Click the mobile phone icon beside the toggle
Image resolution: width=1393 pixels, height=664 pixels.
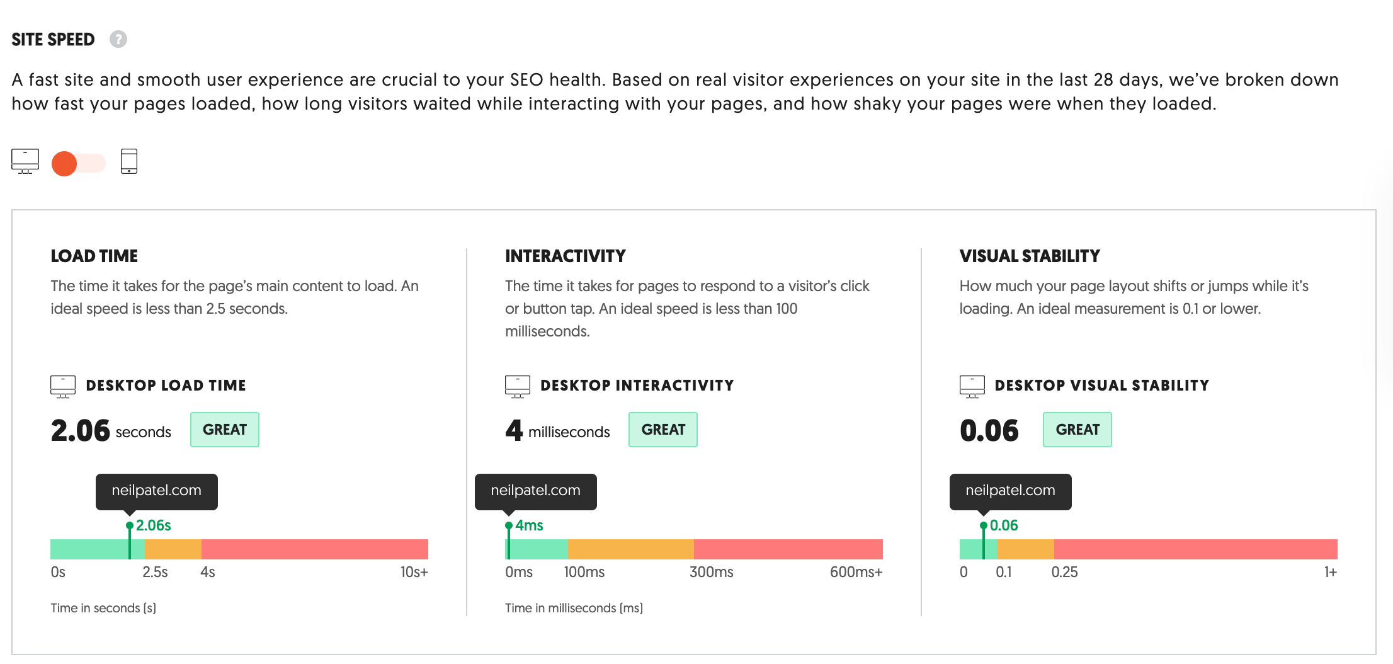coord(129,161)
